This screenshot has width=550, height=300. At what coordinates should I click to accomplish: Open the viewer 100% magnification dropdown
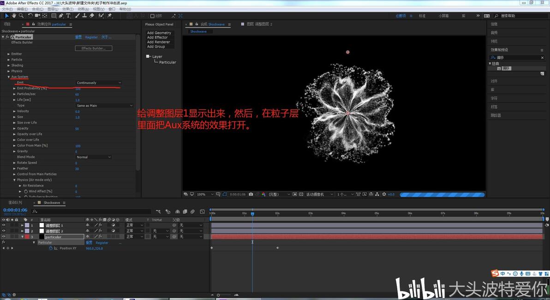205,194
